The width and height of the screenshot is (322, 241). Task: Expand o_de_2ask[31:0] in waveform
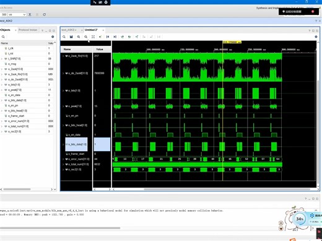63,73
